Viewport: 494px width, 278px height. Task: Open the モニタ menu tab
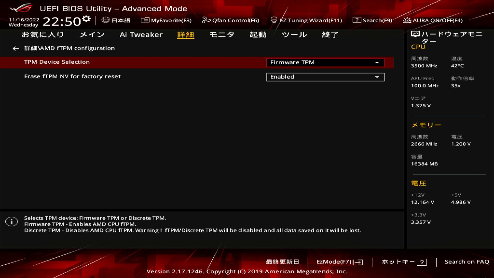222,34
